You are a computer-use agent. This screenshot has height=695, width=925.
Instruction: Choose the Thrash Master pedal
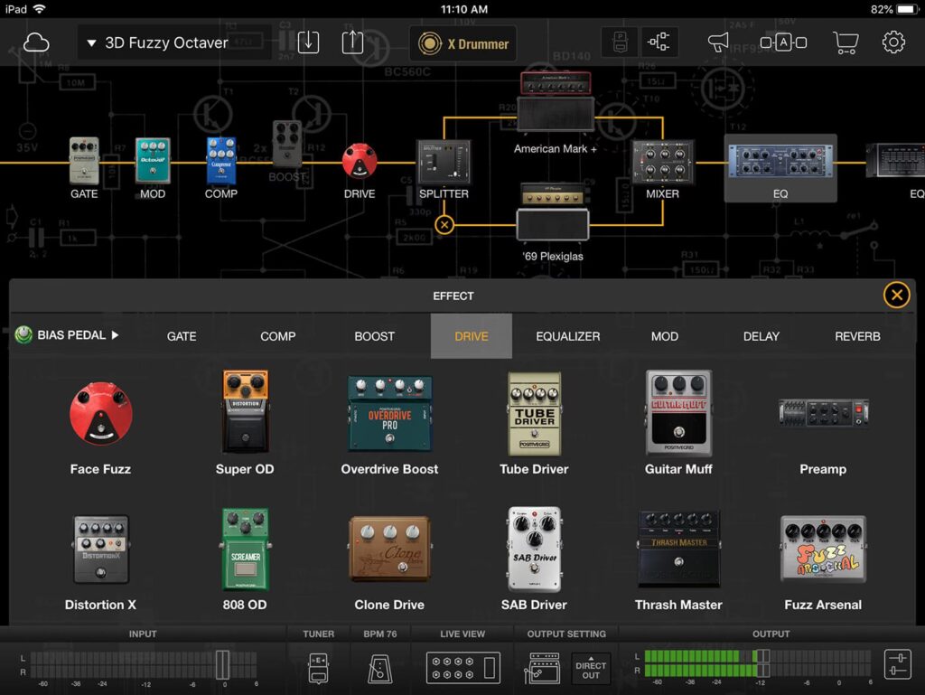(x=678, y=549)
